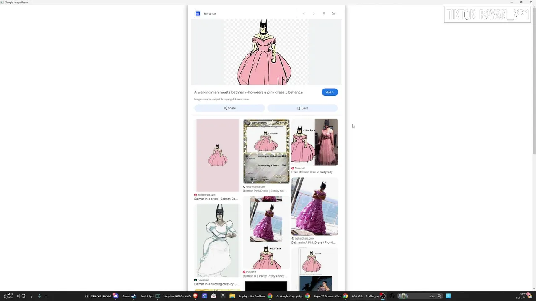
Task: Save the image with Save button
Action: (x=302, y=108)
